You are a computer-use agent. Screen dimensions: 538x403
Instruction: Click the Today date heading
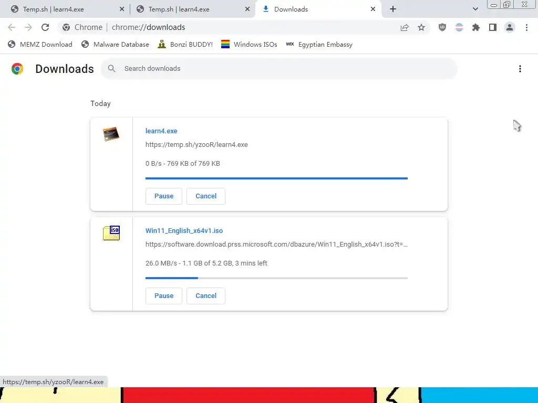pos(100,103)
